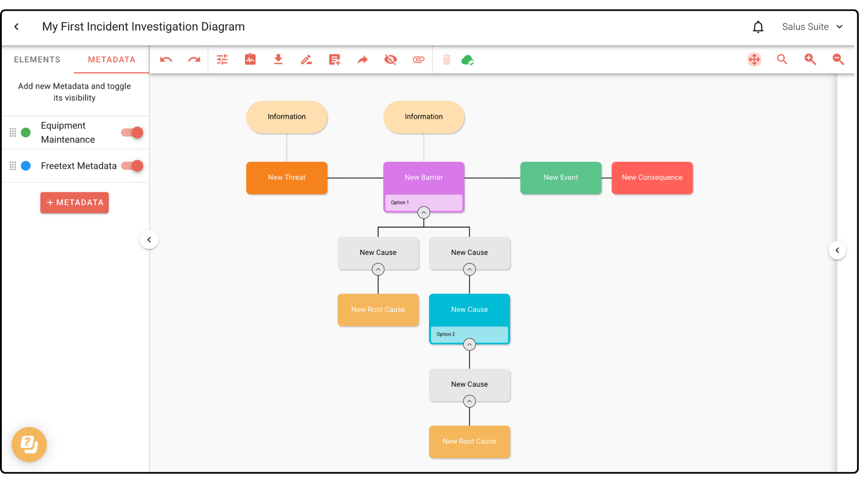
Task: Collapse children under New Barrier node
Action: [x=424, y=212]
